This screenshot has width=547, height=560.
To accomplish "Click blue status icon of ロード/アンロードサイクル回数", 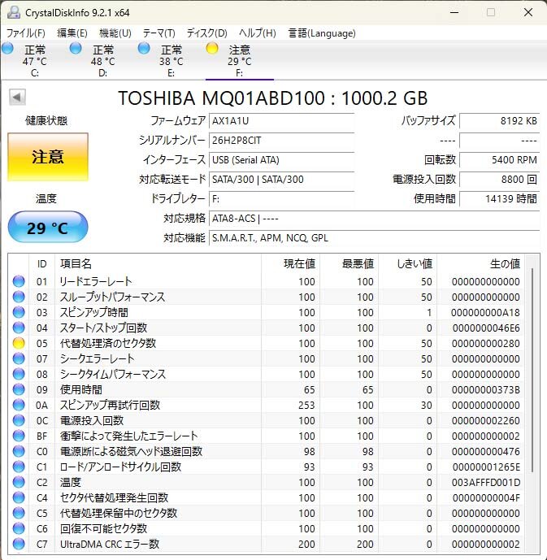I will (19, 467).
